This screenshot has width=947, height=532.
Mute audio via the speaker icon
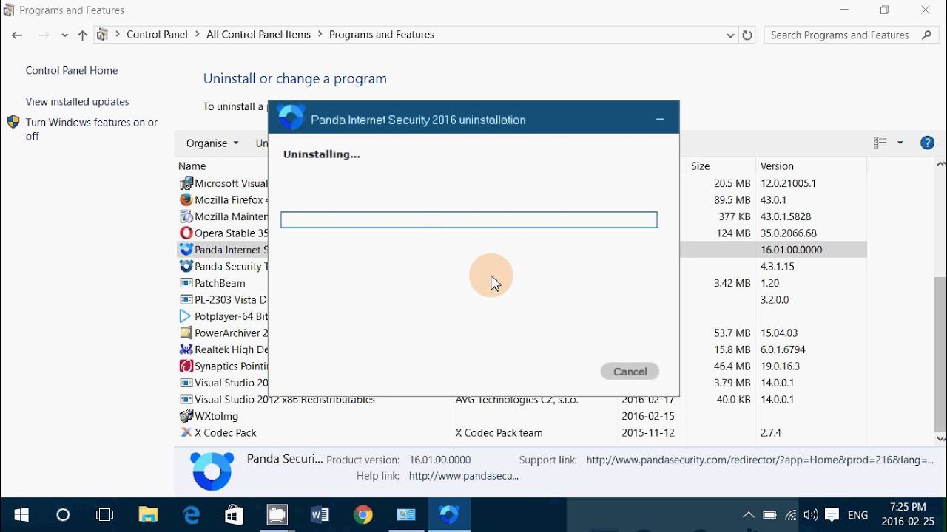811,514
